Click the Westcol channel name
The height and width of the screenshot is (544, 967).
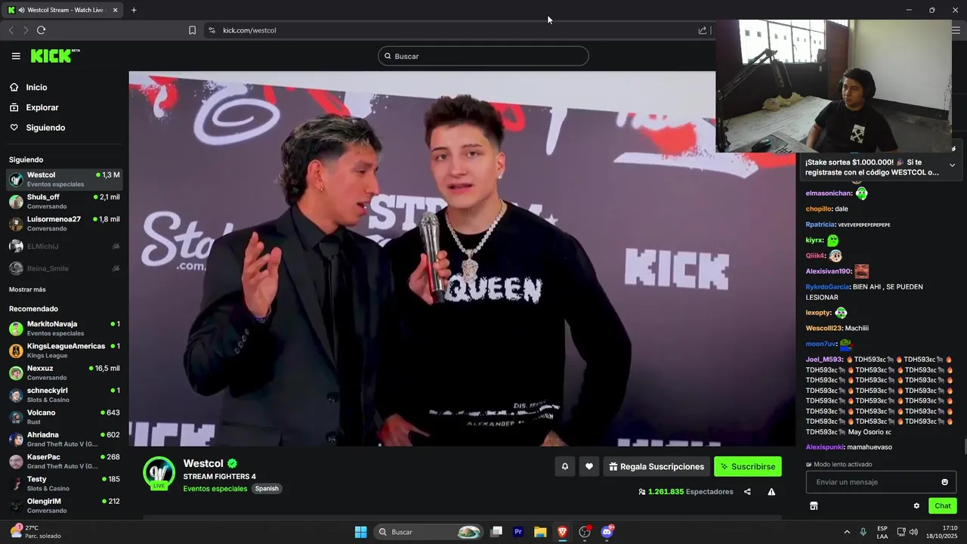[203, 463]
